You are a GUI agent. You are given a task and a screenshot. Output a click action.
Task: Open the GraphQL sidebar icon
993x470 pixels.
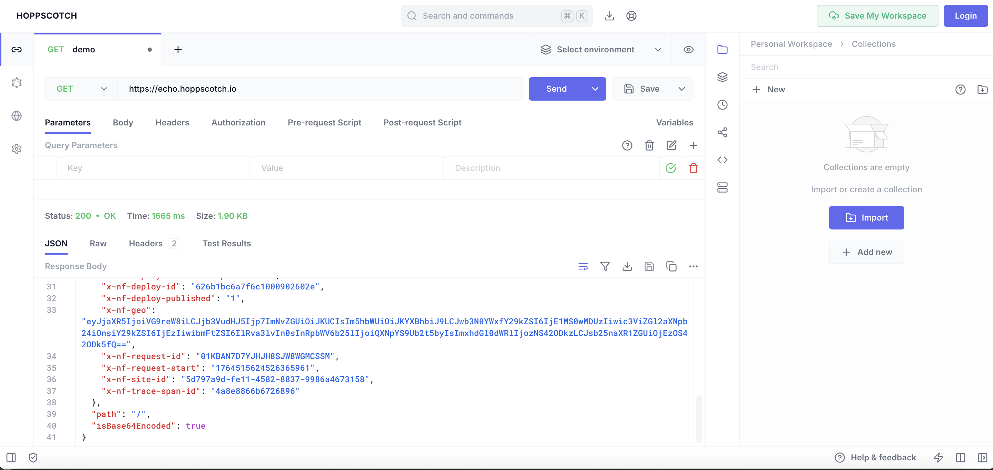click(17, 83)
